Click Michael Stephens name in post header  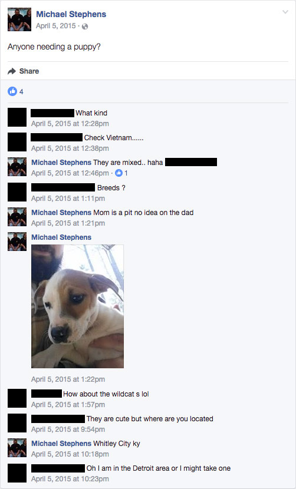71,14
